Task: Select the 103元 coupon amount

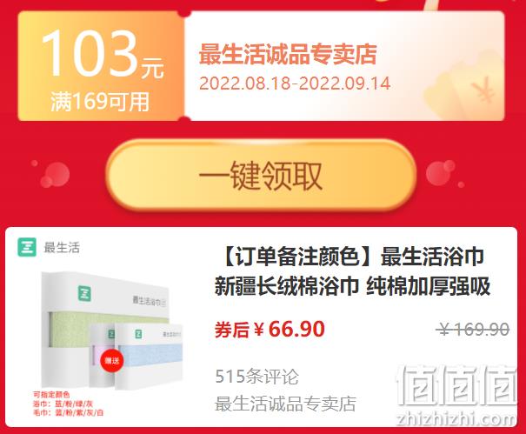Action: [x=103, y=54]
